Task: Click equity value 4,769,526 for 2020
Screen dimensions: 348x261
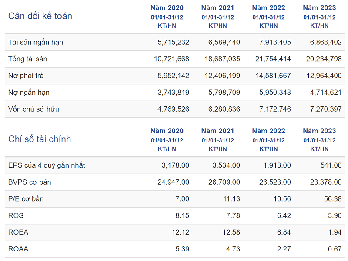Action: pyautogui.click(x=173, y=109)
